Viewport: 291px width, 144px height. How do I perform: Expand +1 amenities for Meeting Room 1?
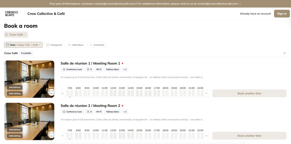[x=125, y=69]
